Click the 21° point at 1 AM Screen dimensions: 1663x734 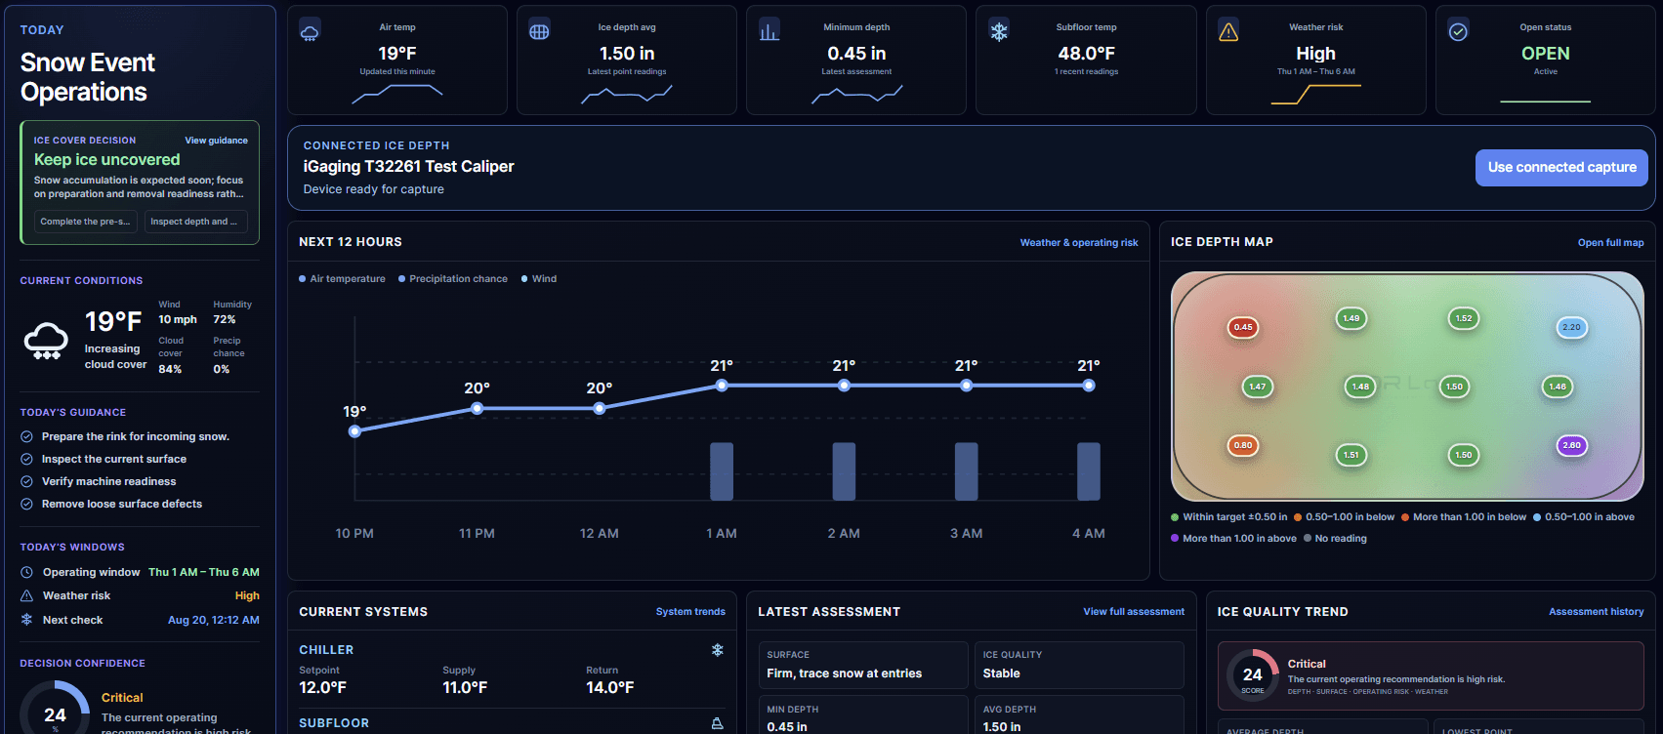(722, 386)
